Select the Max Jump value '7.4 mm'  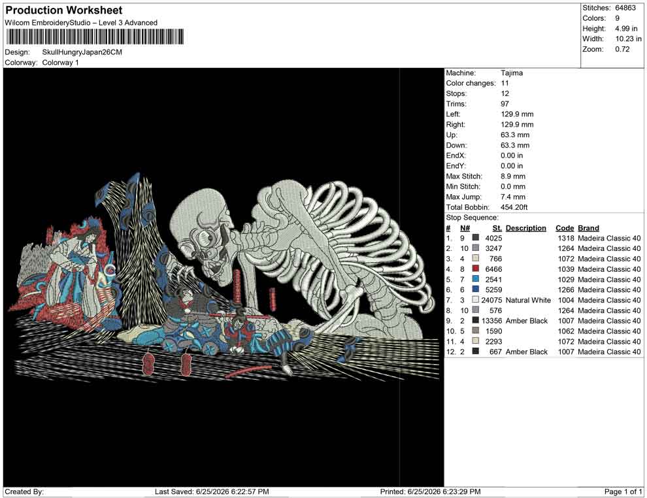point(513,197)
